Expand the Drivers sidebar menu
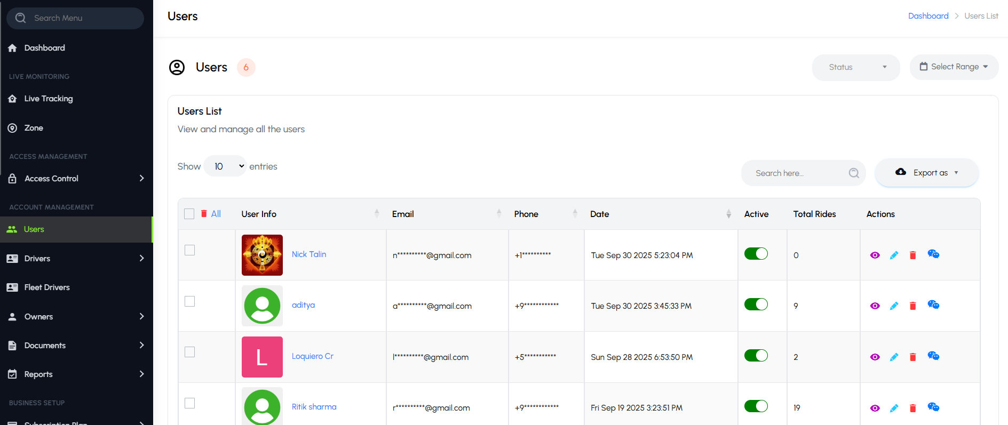This screenshot has height=425, width=1008. pyautogui.click(x=76, y=259)
